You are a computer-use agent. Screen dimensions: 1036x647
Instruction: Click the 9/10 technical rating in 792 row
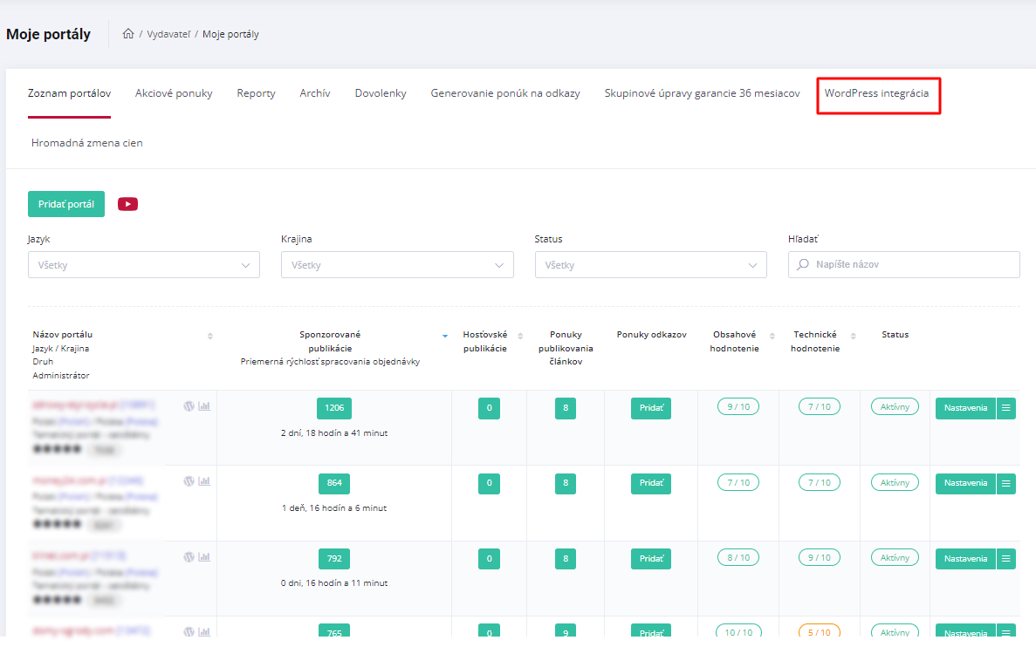(x=820, y=558)
